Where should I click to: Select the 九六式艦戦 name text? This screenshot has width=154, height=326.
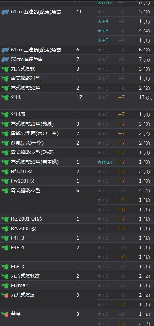pyautogui.click(x=23, y=69)
